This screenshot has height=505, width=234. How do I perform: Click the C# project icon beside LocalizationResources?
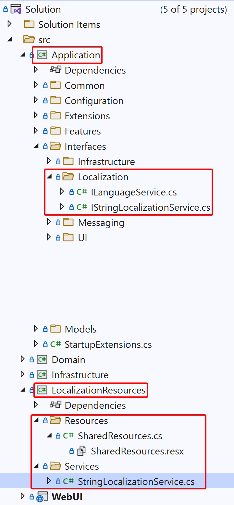[42, 390]
